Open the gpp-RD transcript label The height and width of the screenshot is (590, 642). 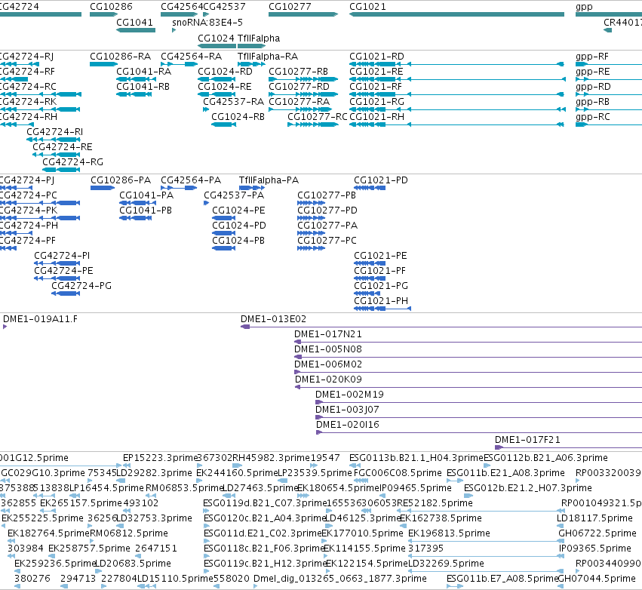pos(593,87)
